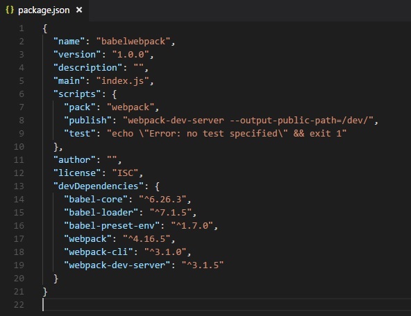Click the "pack" script key
Image resolution: width=411 pixels, height=316 pixels.
pyautogui.click(x=80, y=107)
